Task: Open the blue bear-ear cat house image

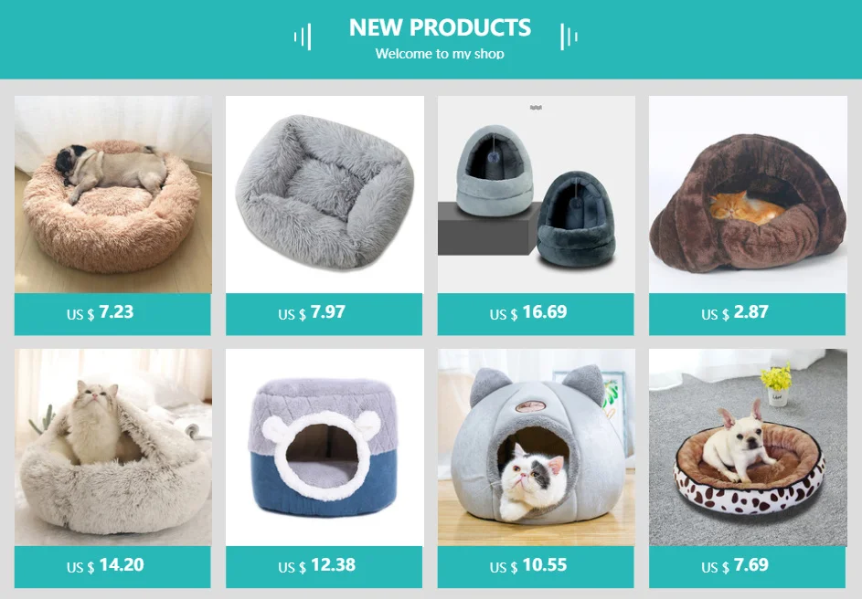Action: 325,447
